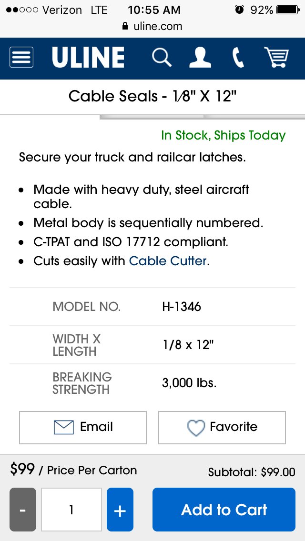
Task: Tap the model number H-1346
Action: pyautogui.click(x=182, y=306)
